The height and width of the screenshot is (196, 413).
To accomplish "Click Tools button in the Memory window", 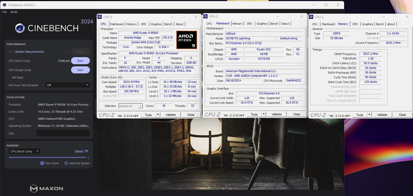I will pyautogui.click(x=360, y=115).
